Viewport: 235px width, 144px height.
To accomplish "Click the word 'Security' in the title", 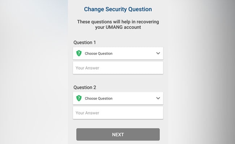I will [x=116, y=9].
